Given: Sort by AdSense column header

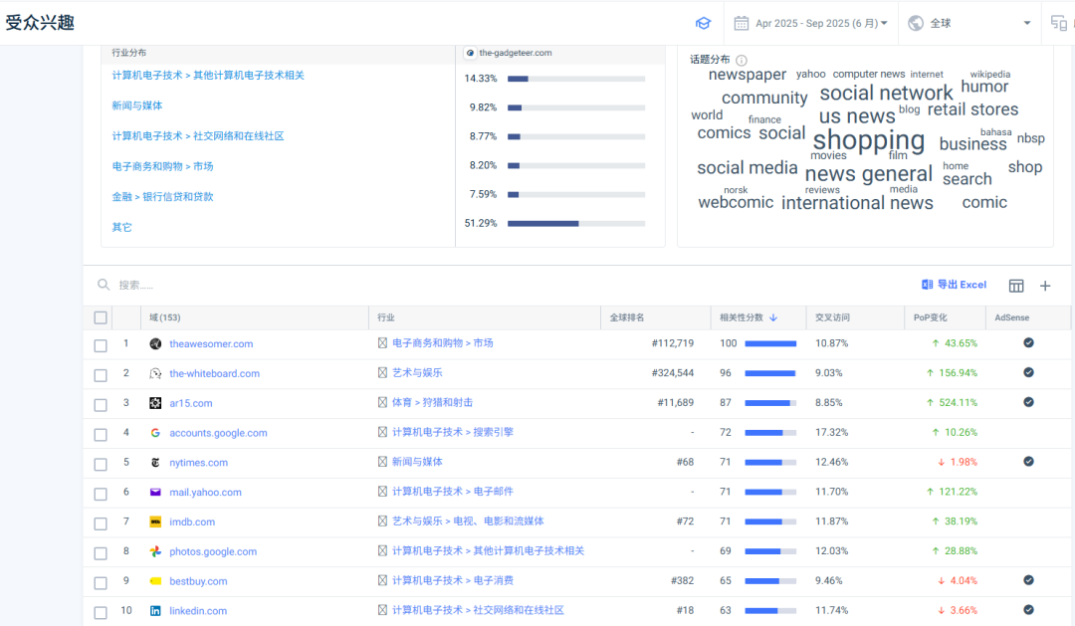Looking at the screenshot, I should (x=1012, y=317).
